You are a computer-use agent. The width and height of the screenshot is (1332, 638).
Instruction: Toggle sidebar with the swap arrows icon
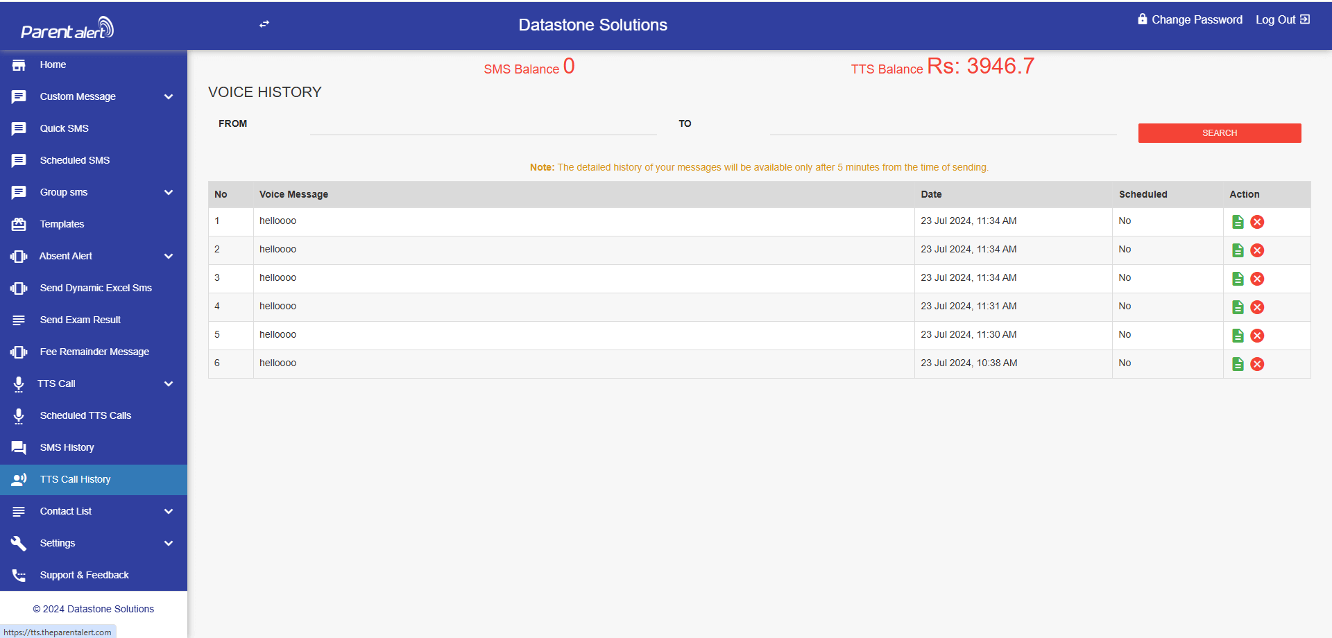(x=264, y=24)
